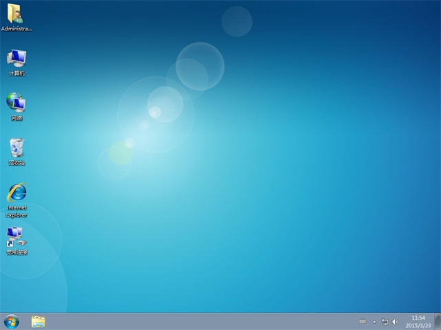Select the 计算机 (Computer) desktop icon
The height and width of the screenshot is (330, 441).
pyautogui.click(x=17, y=58)
